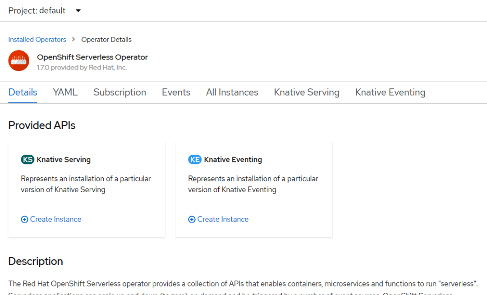
Task: Open the Project default dropdown arrow
Action: click(78, 10)
